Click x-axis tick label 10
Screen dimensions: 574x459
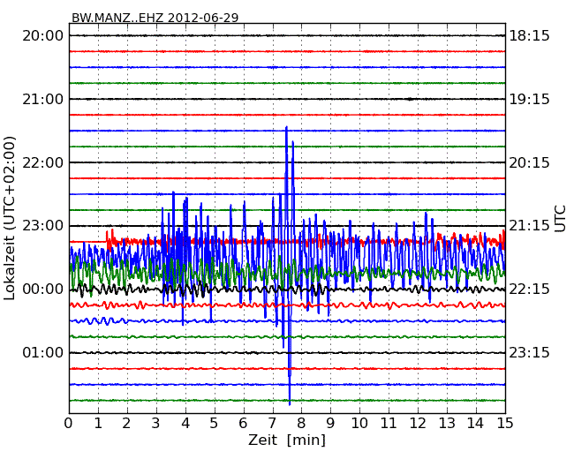[x=359, y=423]
